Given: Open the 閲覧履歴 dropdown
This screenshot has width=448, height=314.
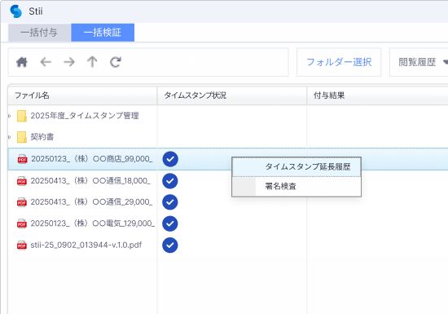Looking at the screenshot, I should point(419,62).
